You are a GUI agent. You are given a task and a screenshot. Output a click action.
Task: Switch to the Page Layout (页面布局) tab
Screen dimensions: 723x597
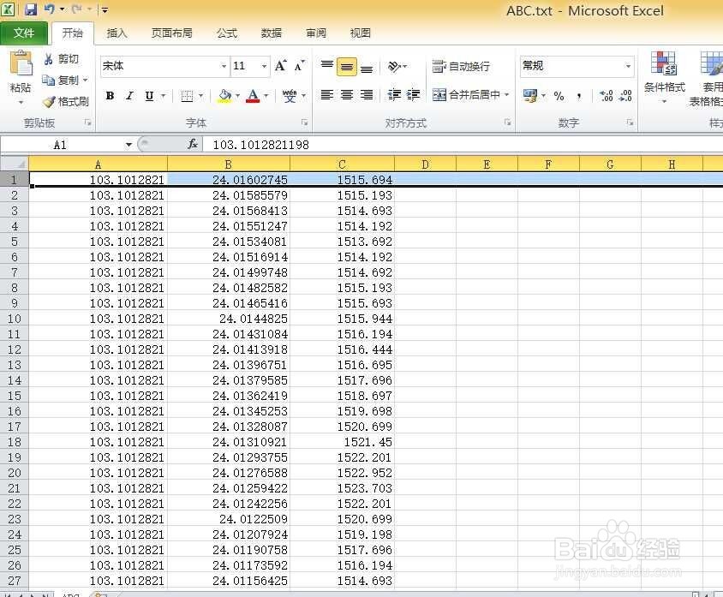[172, 33]
